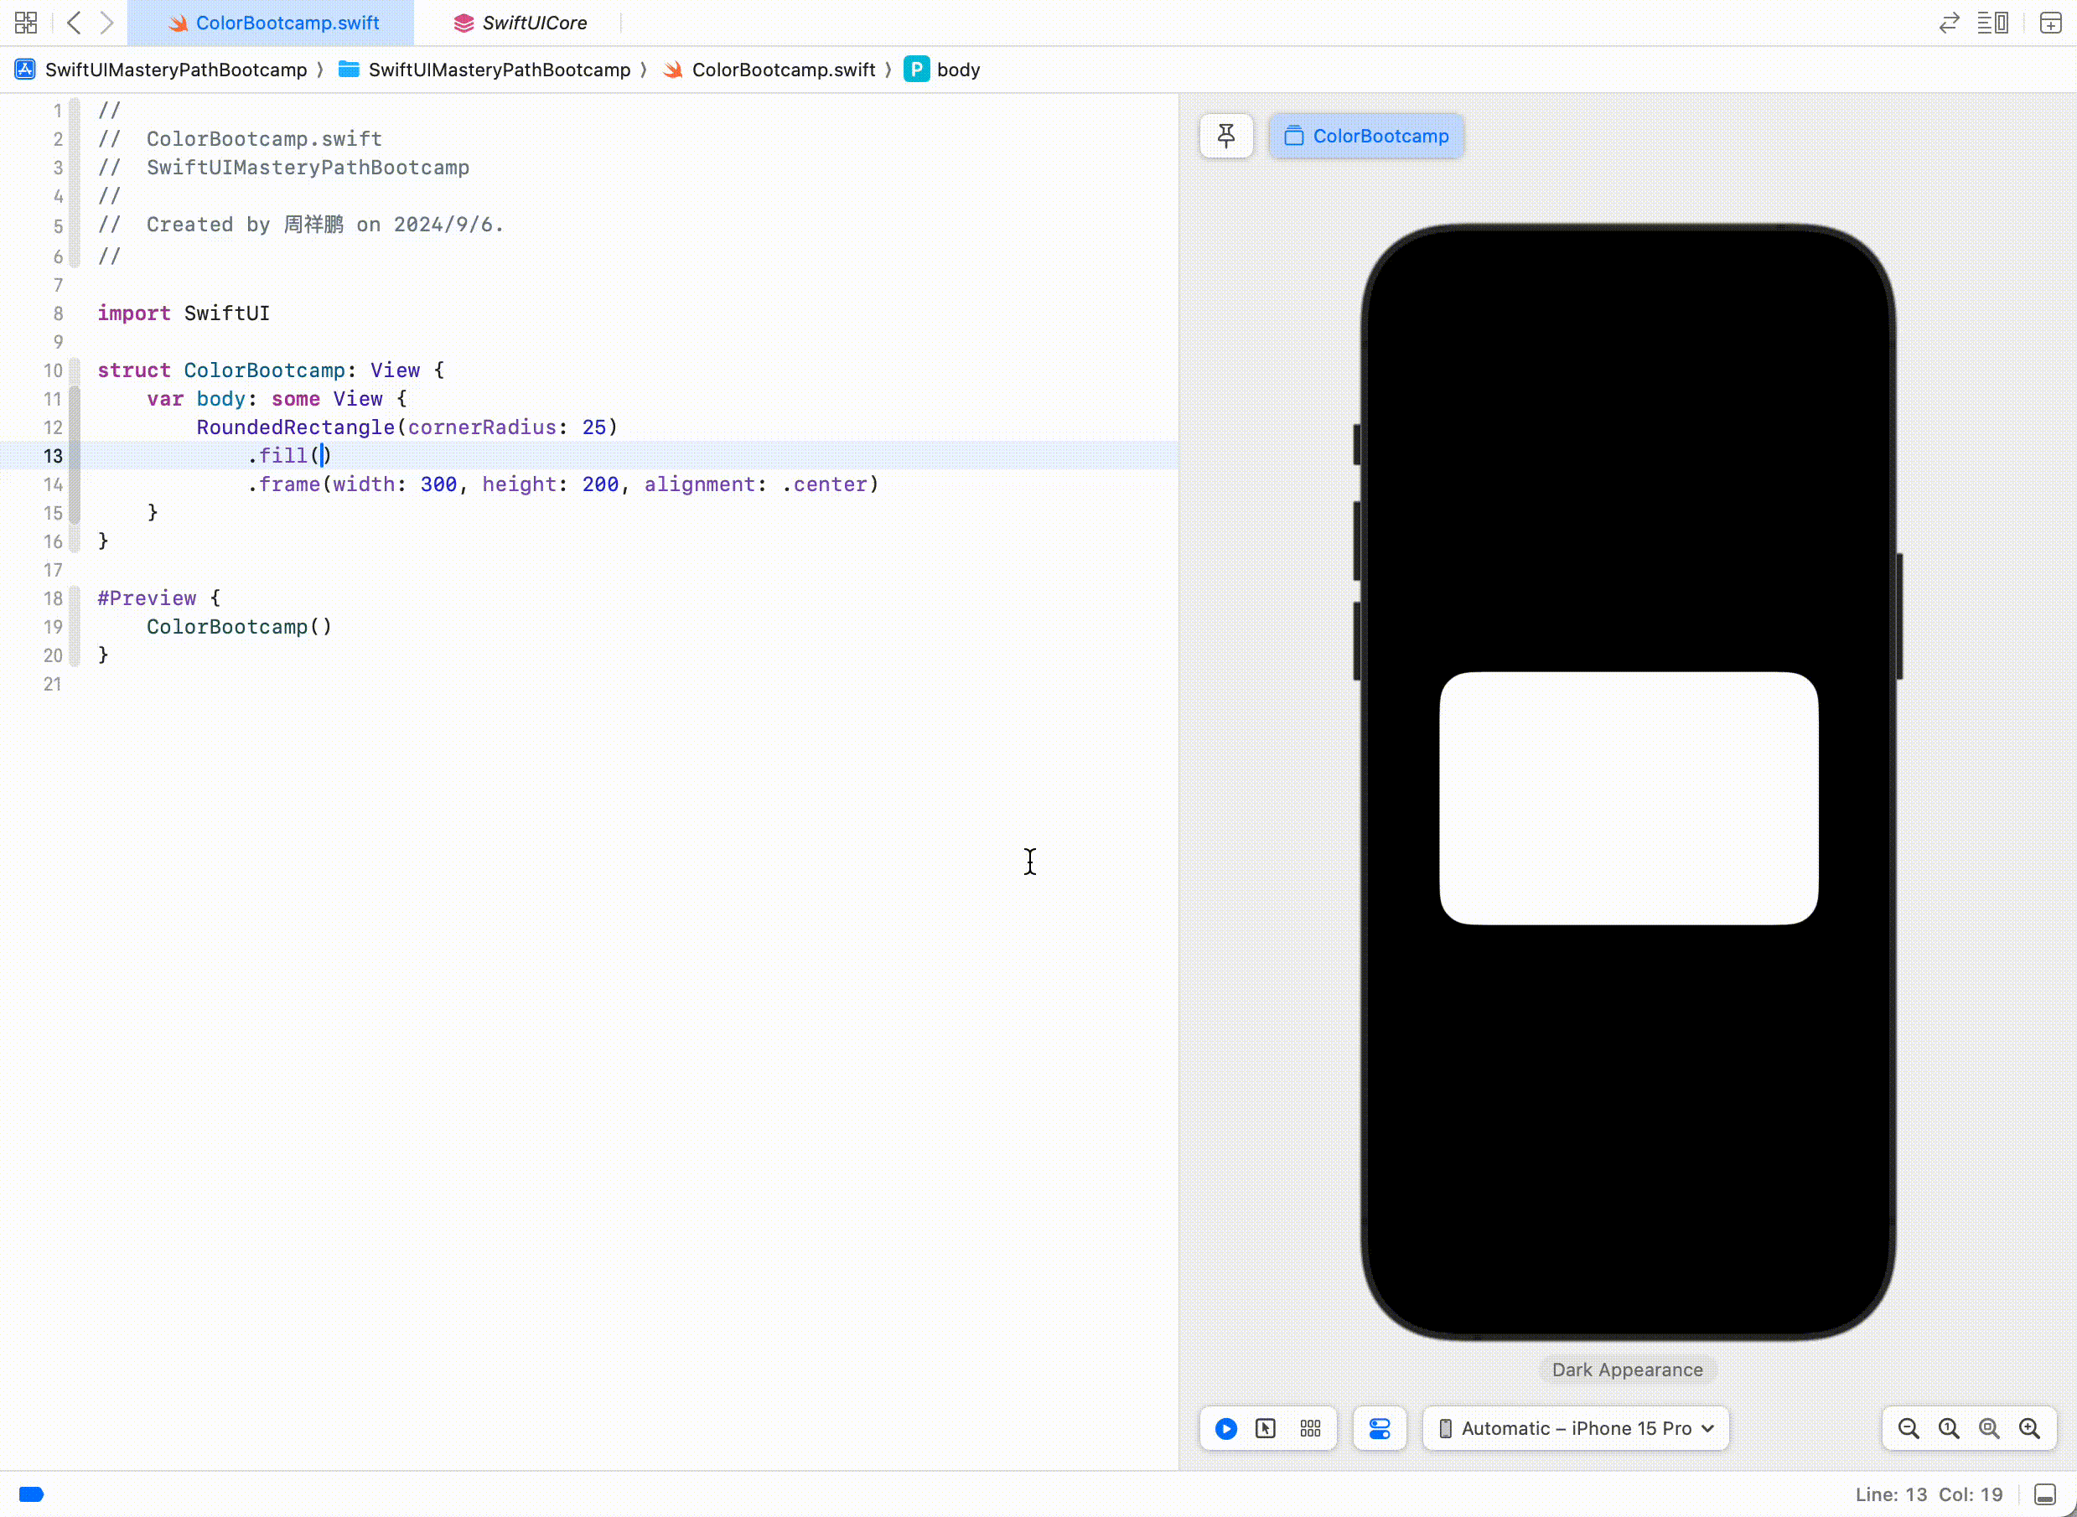Screen dimensions: 2077x1517
Task: Switch to selectable preview mode
Action: pyautogui.click(x=1266, y=1429)
